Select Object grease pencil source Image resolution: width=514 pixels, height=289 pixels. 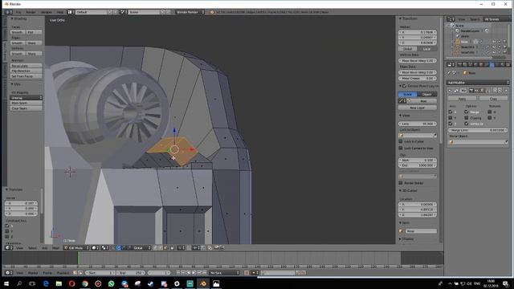coord(426,95)
